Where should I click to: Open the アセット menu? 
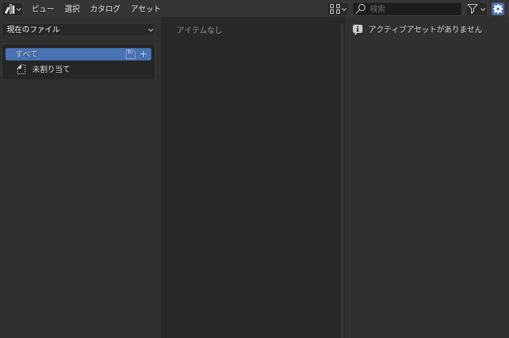click(145, 9)
